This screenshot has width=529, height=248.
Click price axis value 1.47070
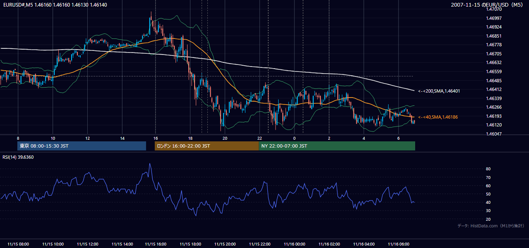coord(493,9)
